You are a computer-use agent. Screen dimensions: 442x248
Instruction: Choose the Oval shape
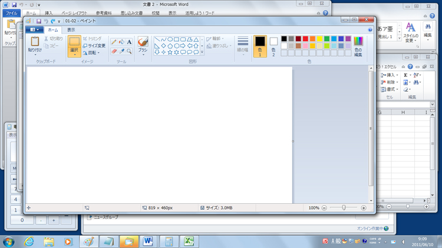(x=170, y=39)
